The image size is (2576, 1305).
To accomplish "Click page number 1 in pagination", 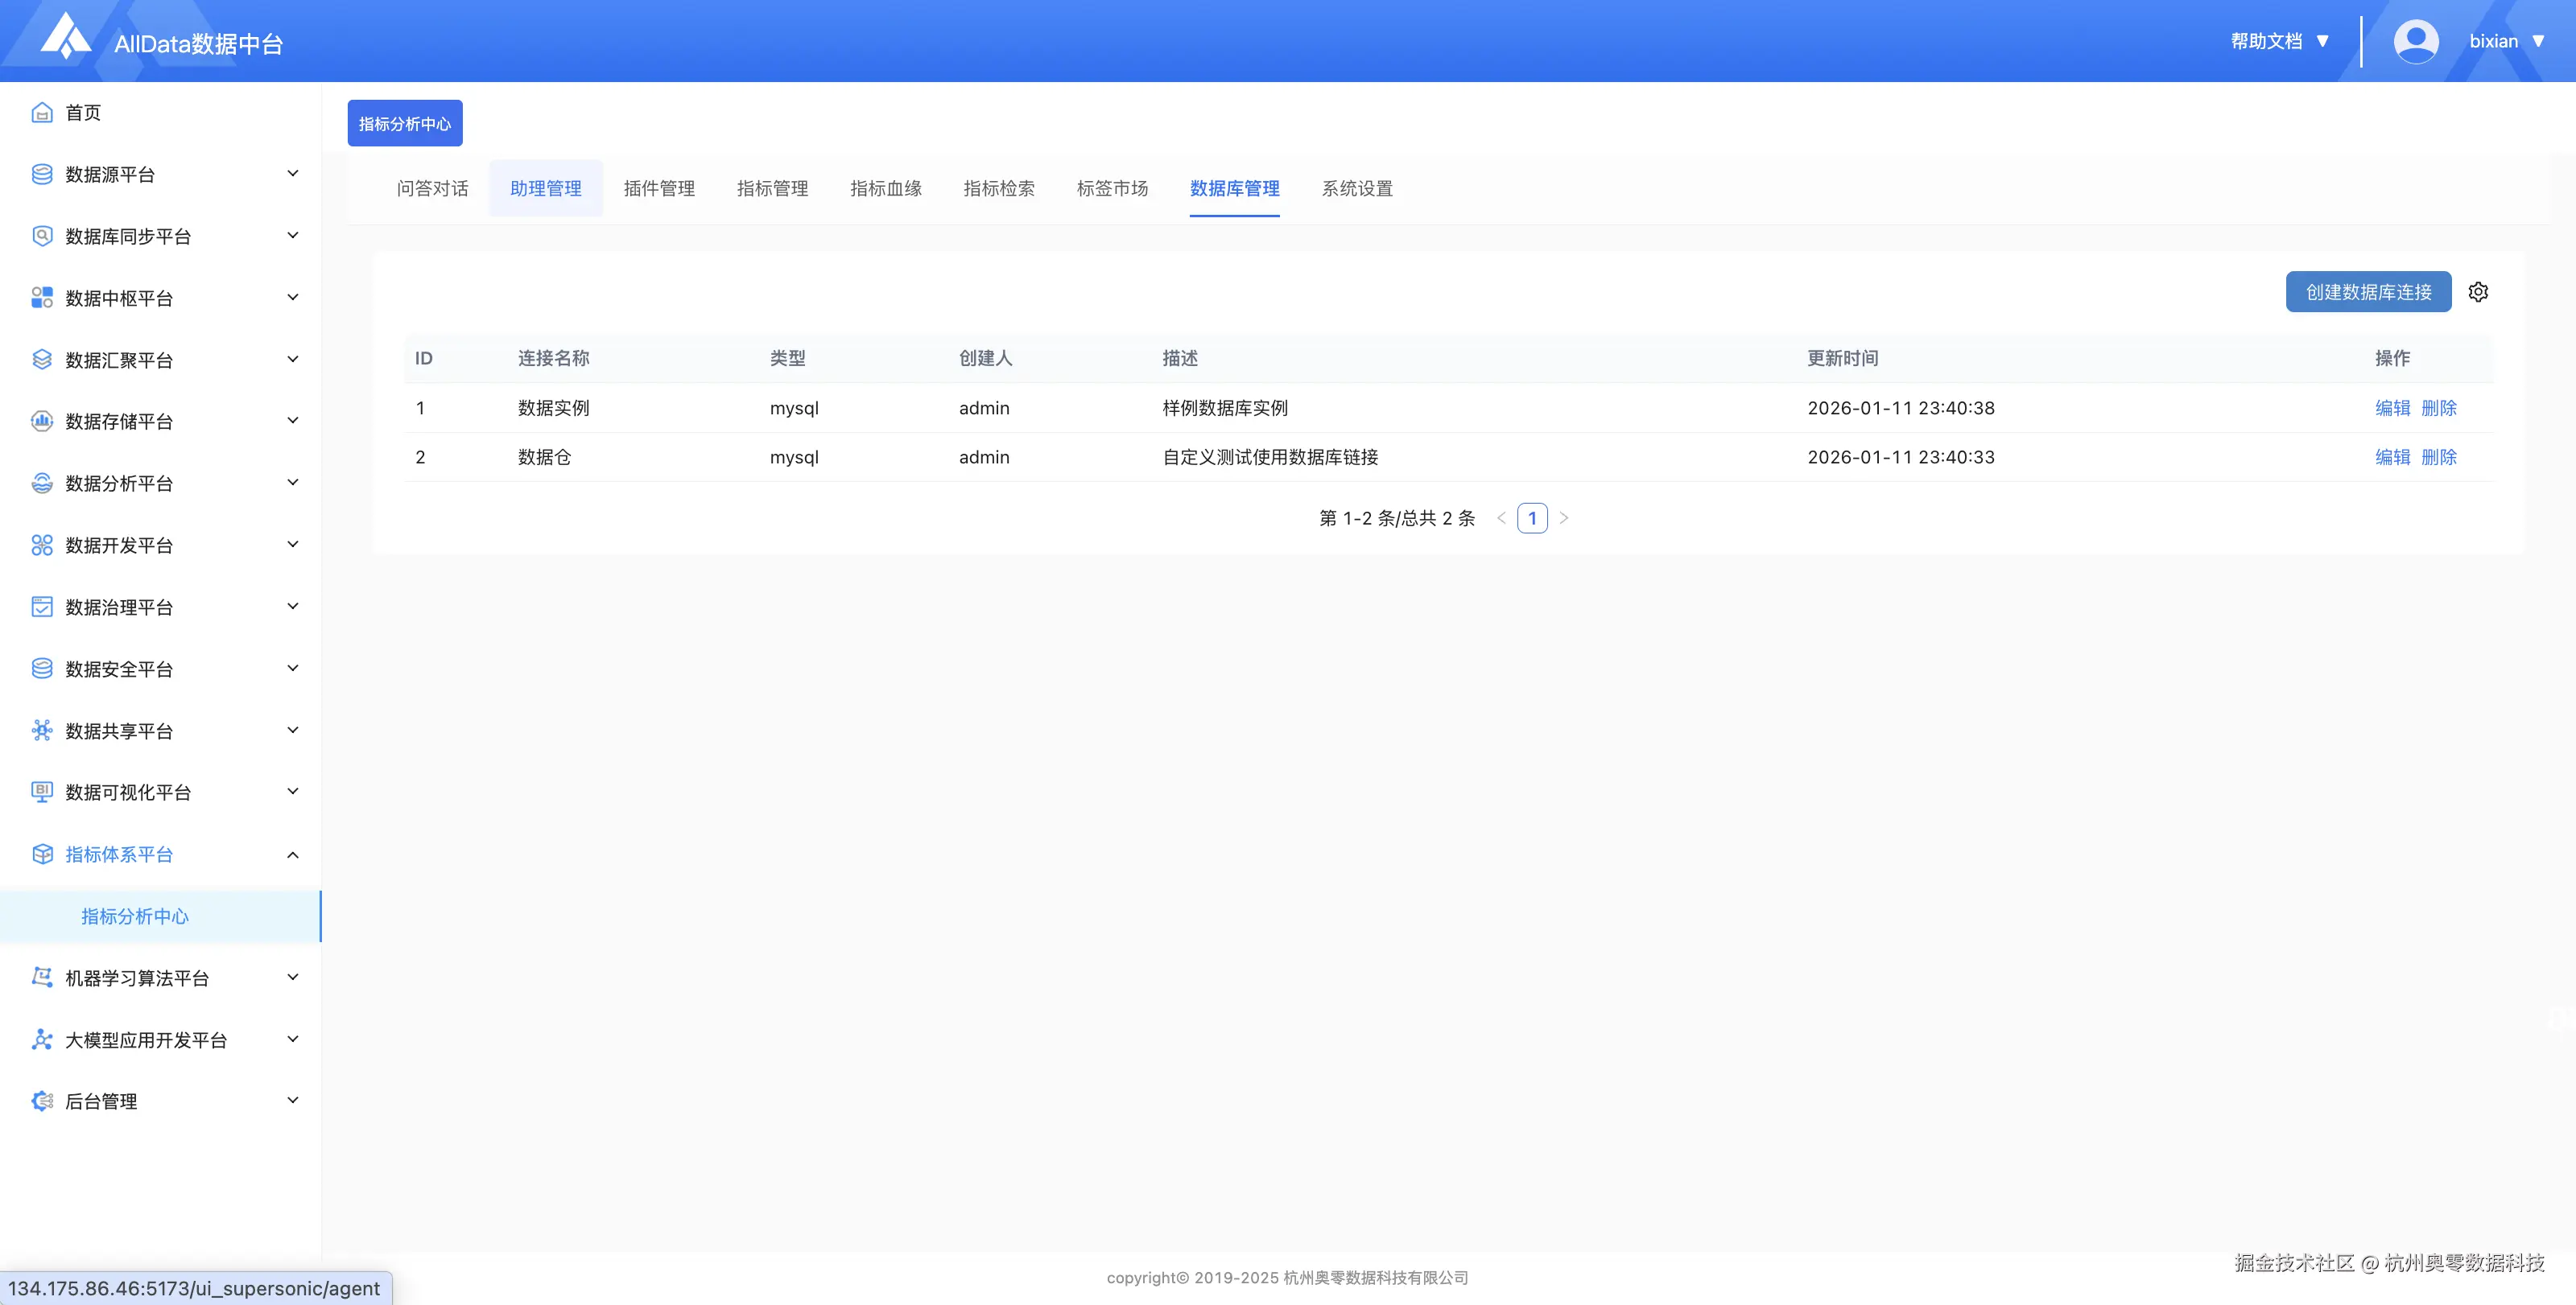I will (x=1531, y=517).
